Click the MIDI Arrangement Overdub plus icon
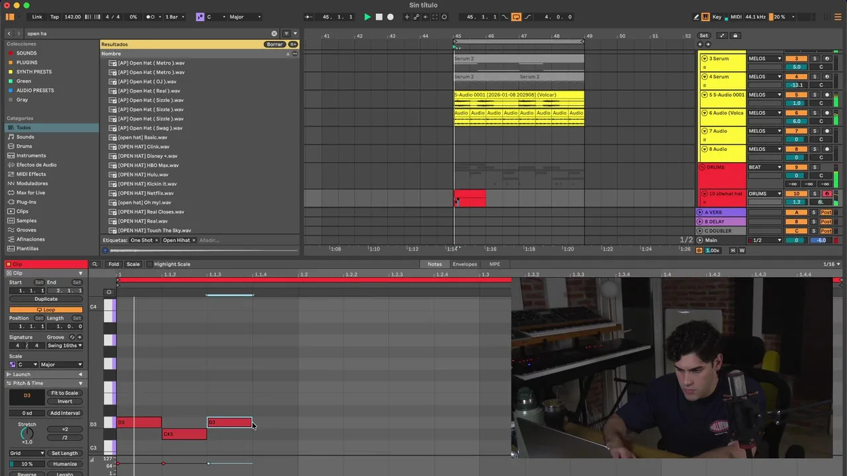The image size is (847, 476). (407, 17)
